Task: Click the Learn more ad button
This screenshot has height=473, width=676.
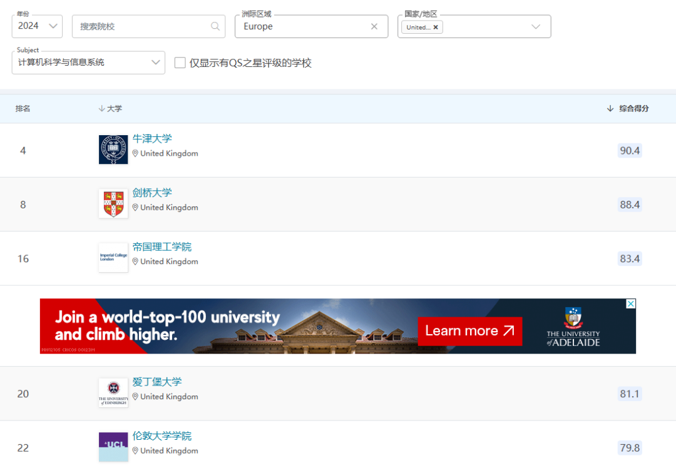Action: pyautogui.click(x=470, y=331)
